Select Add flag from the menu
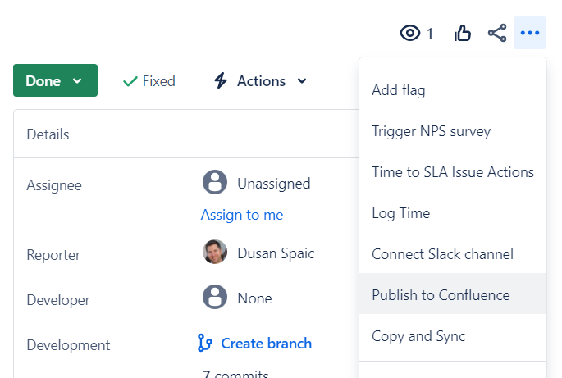Image resolution: width=562 pixels, height=378 pixels. pyautogui.click(x=399, y=90)
